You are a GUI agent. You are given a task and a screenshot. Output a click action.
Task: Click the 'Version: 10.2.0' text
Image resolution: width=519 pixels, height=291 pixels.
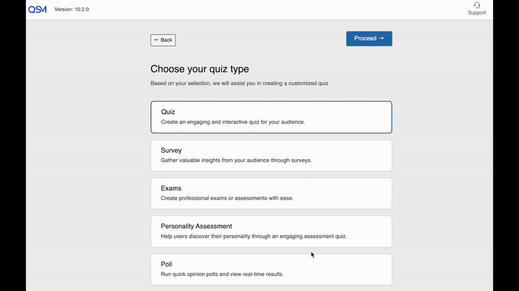tap(71, 10)
